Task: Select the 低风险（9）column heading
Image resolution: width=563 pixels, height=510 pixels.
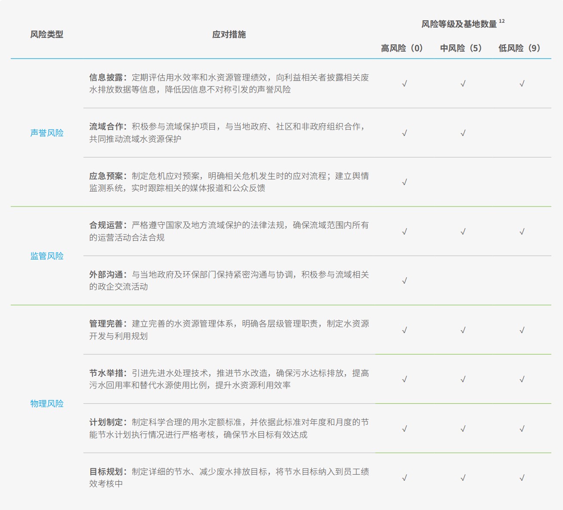Action: point(520,48)
